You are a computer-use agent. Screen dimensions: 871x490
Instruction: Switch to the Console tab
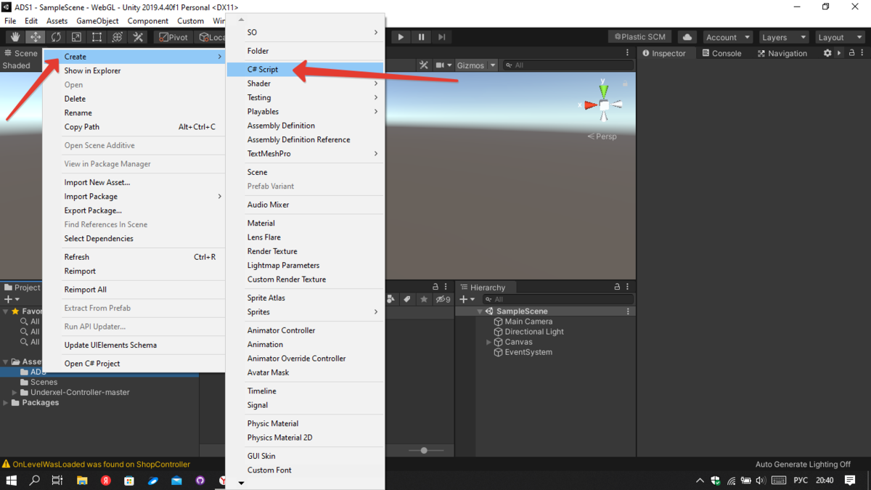(x=721, y=53)
